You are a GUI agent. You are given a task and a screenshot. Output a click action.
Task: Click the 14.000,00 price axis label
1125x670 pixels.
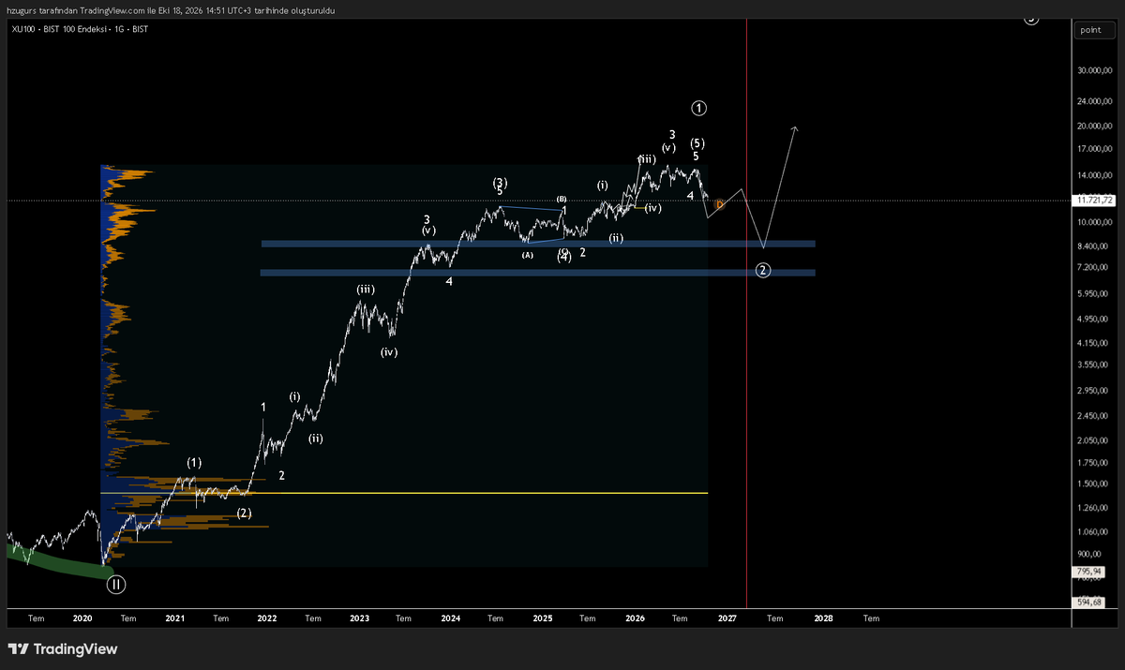tap(1095, 175)
